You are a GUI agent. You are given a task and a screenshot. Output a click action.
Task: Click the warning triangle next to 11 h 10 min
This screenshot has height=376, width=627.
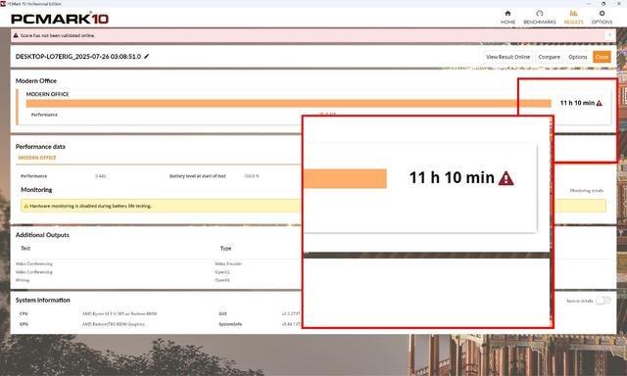click(x=599, y=103)
